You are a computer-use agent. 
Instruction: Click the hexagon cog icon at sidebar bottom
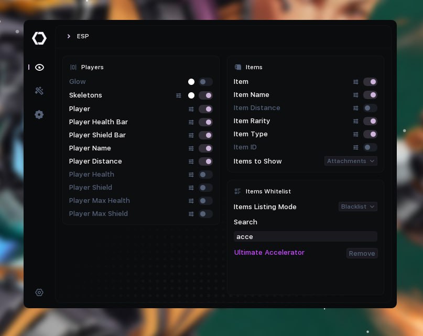pyautogui.click(x=39, y=292)
